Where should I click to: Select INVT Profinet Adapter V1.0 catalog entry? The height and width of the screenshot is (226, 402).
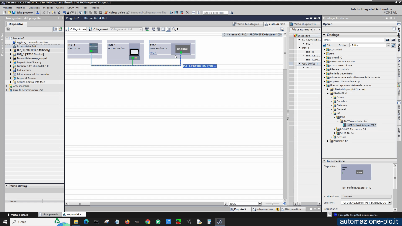point(361,125)
